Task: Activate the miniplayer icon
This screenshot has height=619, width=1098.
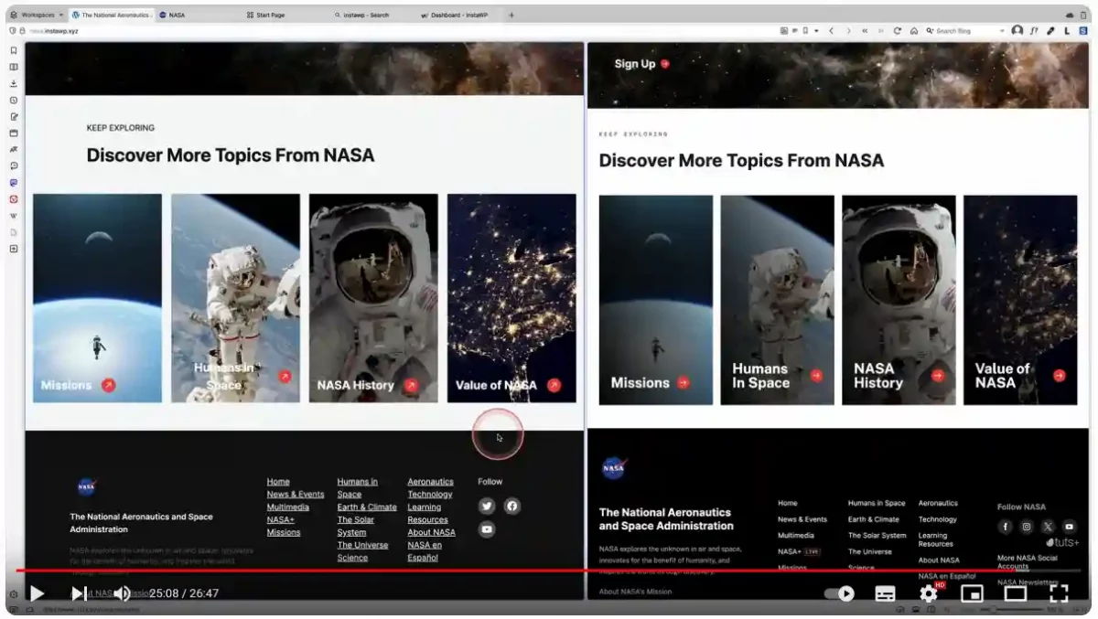Action: point(972,593)
